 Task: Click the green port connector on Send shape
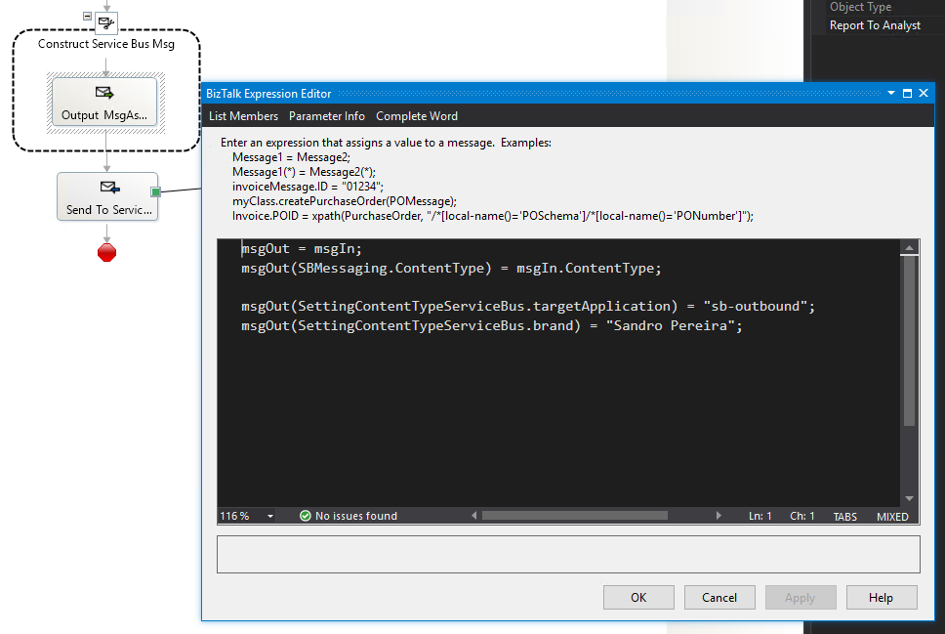pos(154,191)
